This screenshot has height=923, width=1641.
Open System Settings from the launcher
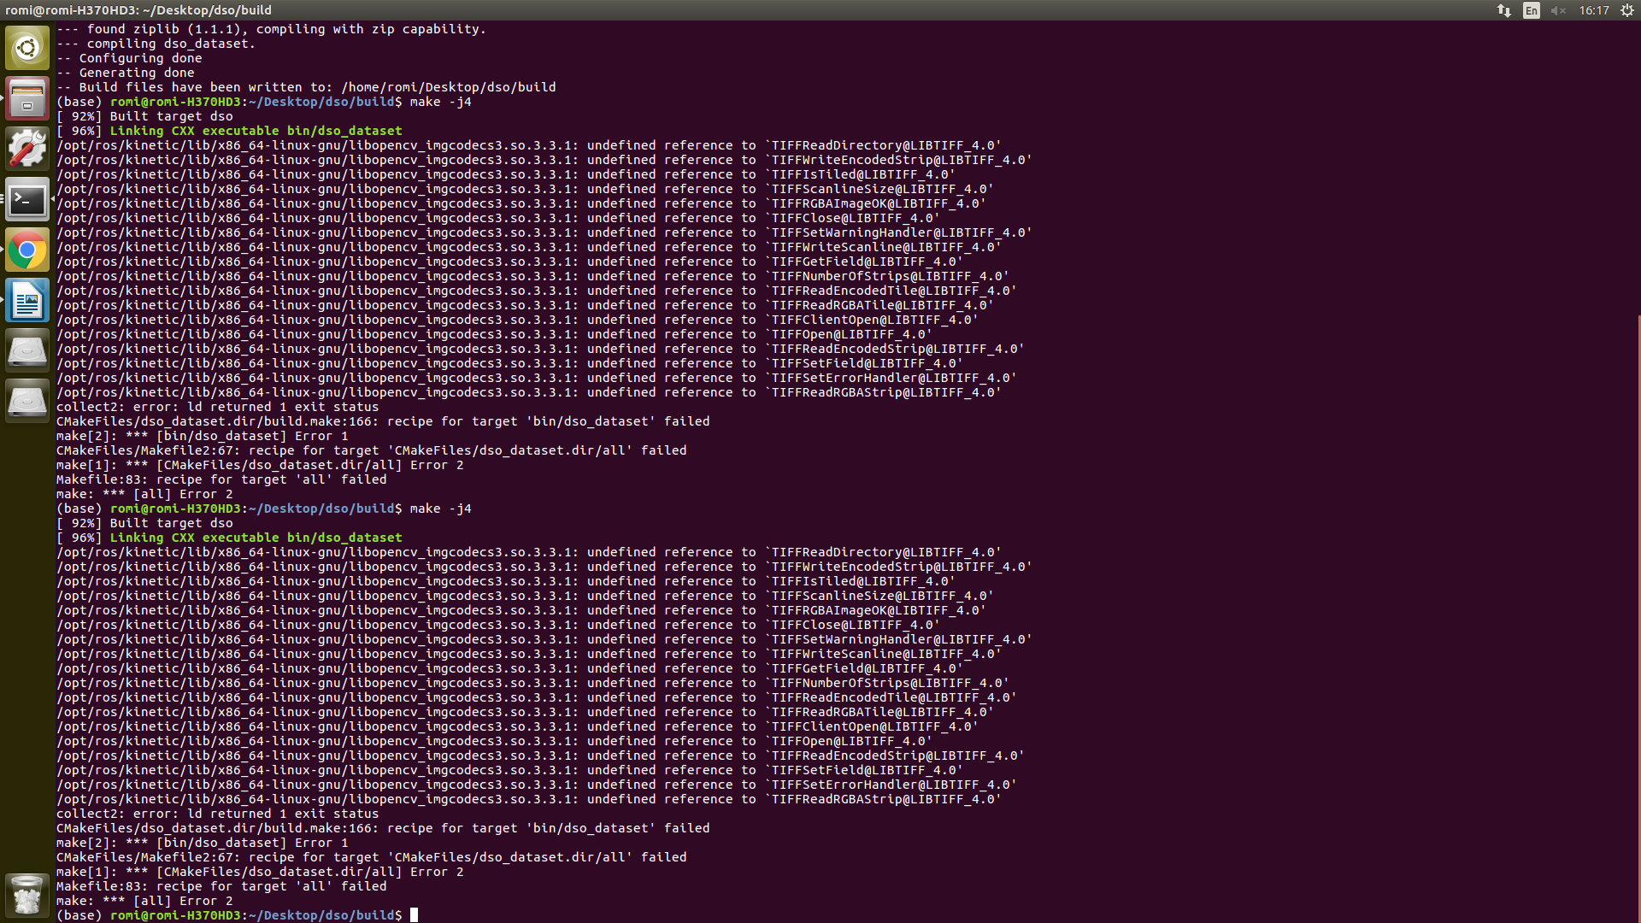[27, 149]
